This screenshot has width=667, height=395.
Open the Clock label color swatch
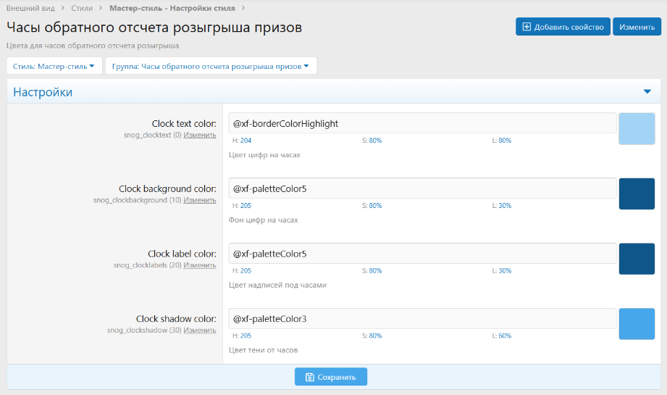(637, 259)
